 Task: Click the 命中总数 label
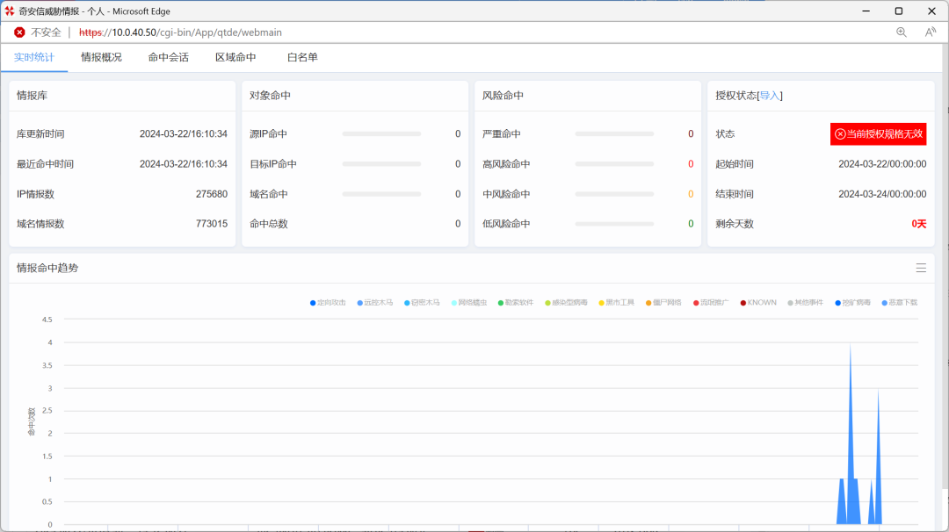coord(269,224)
